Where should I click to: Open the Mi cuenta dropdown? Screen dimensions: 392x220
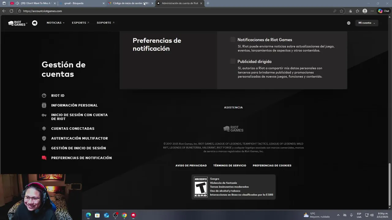pos(367,23)
